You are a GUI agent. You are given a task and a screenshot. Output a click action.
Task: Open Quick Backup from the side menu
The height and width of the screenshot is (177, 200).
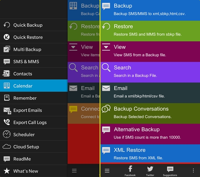(x=34, y=25)
